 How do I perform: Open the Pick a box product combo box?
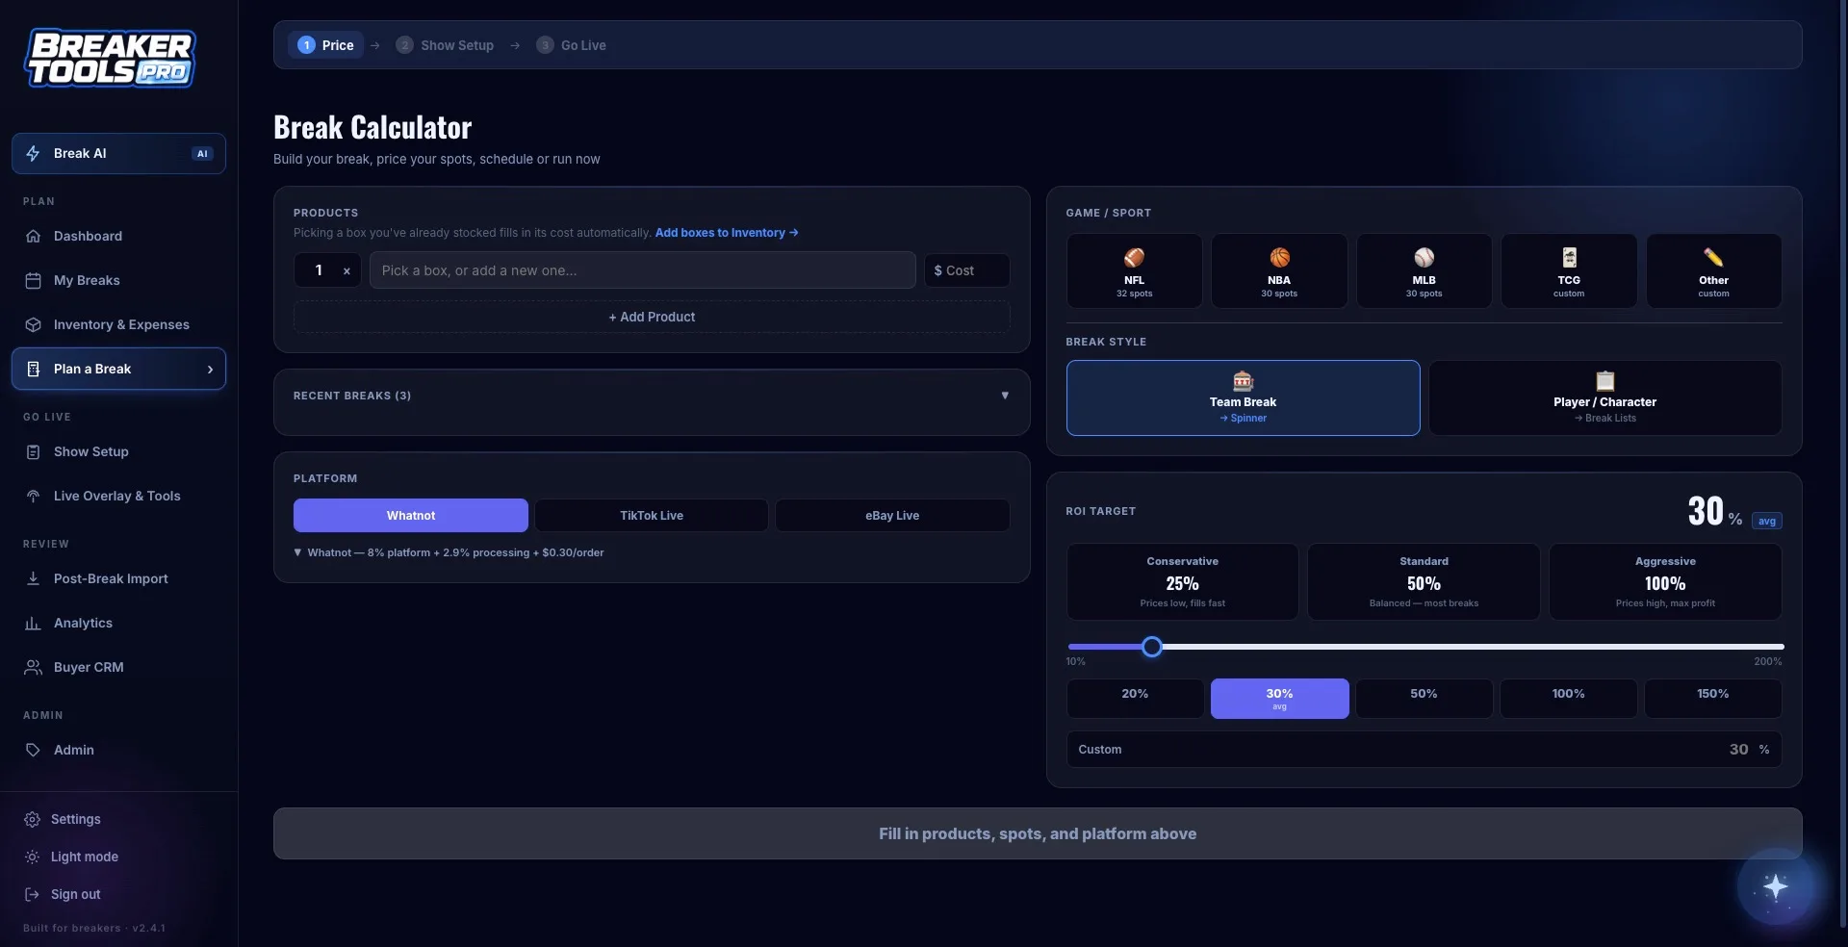click(642, 270)
